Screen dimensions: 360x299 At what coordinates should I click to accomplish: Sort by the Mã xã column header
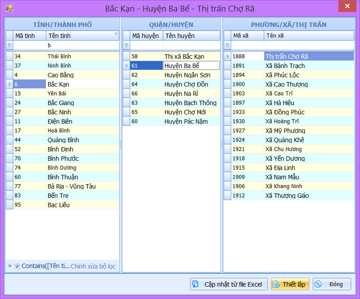tap(247, 36)
